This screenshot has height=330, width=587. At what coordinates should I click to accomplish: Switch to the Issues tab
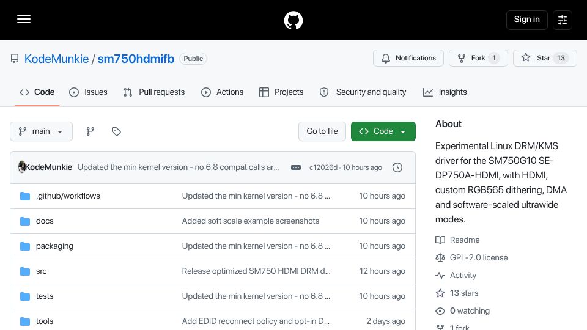(88, 92)
